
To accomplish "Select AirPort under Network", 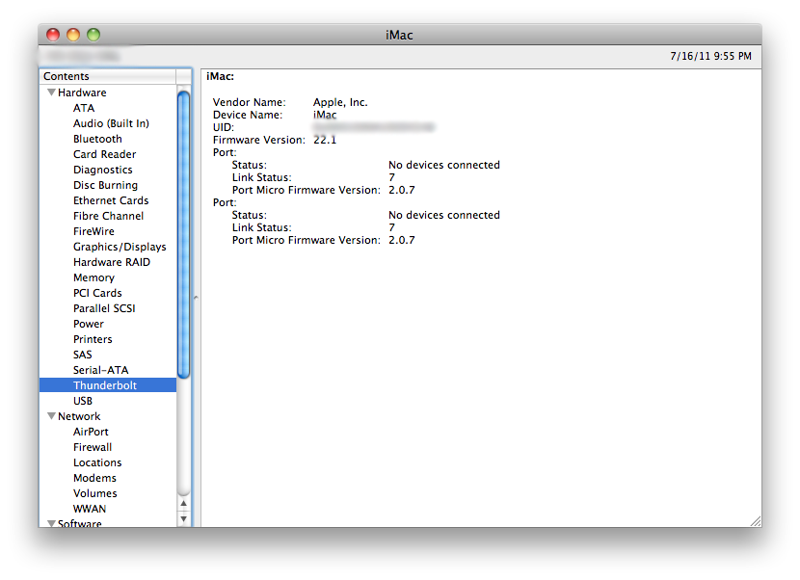I will [x=91, y=432].
